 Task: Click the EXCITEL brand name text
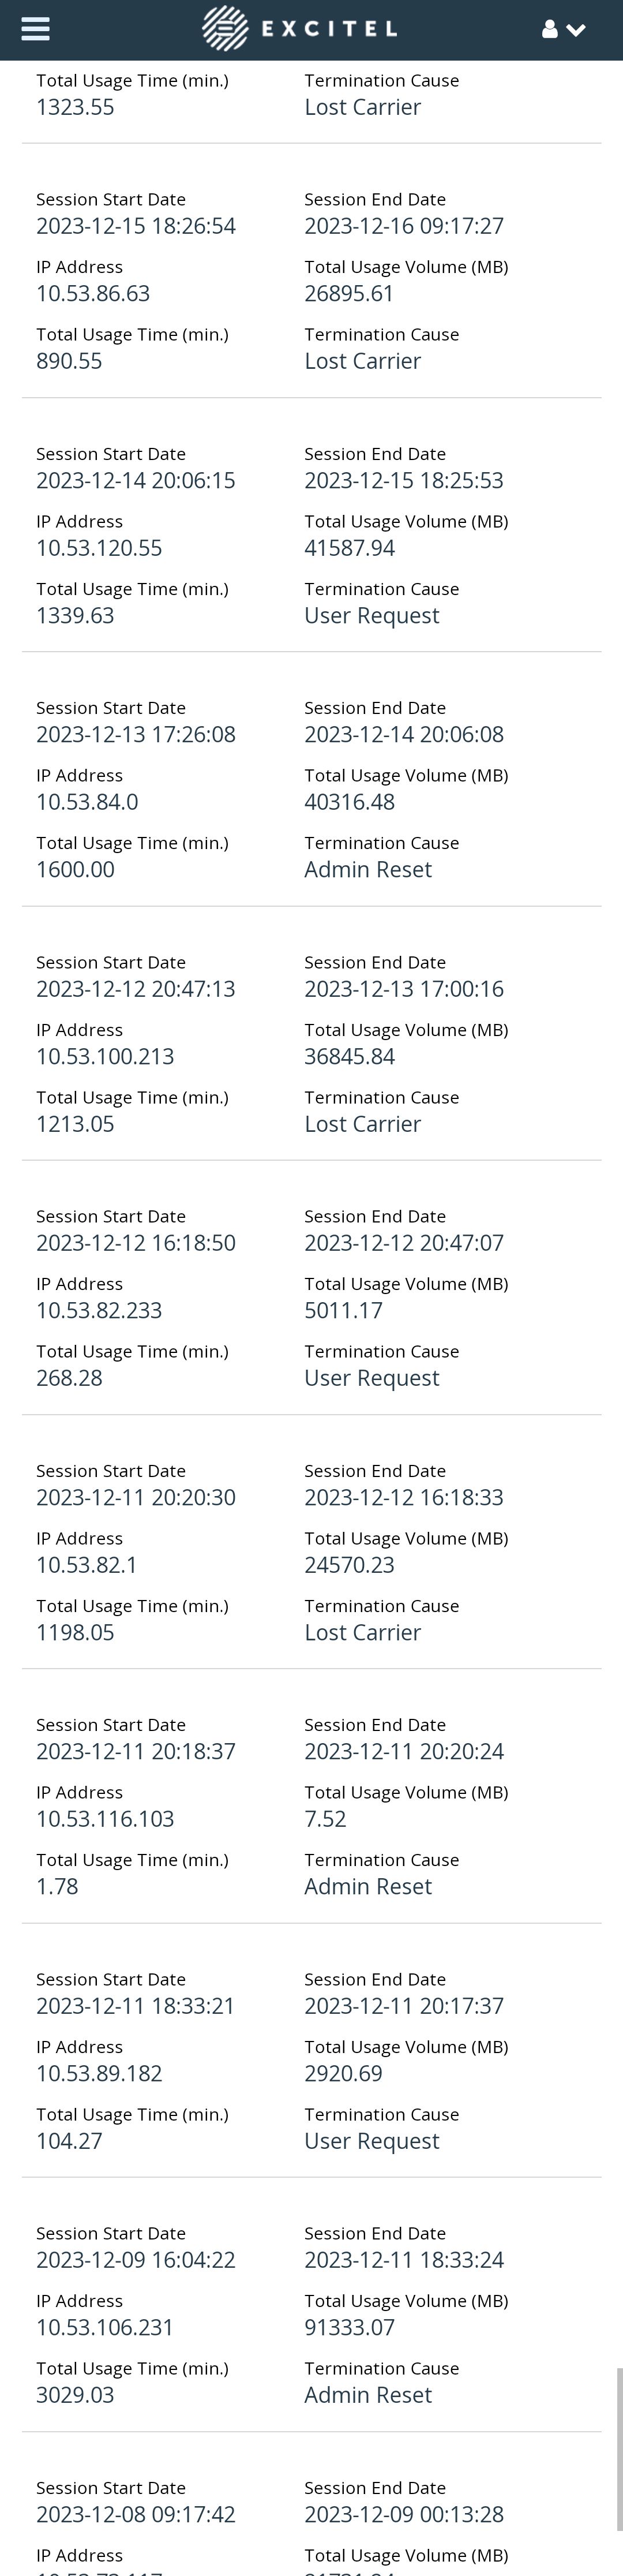point(329,30)
